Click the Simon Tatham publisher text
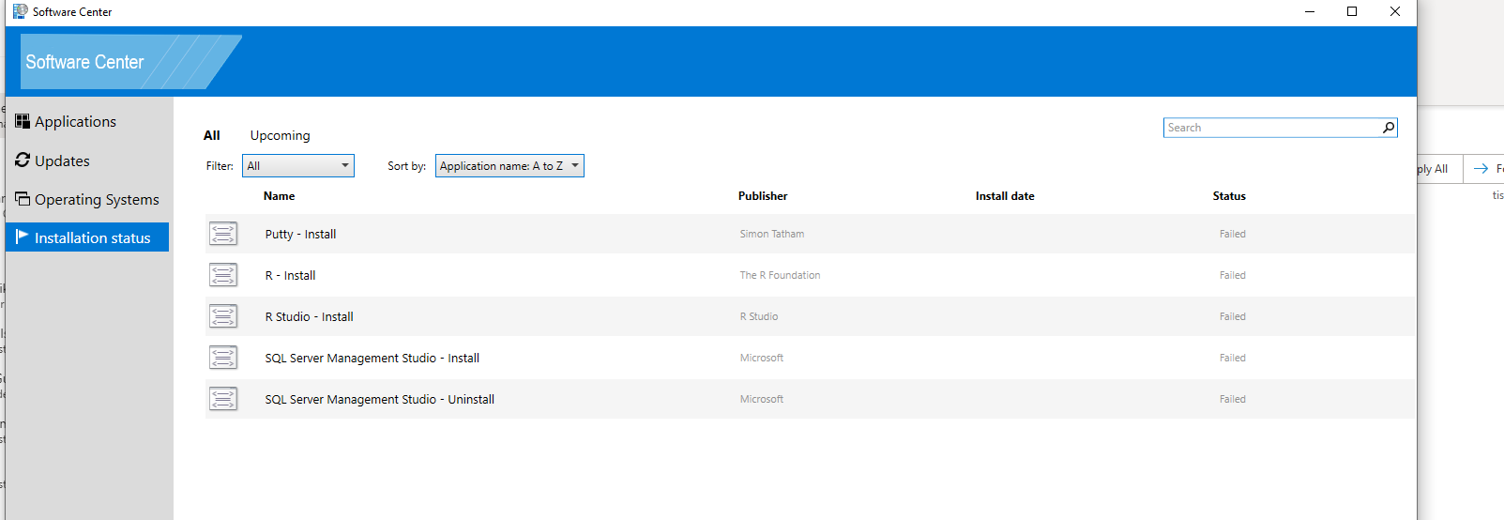 pyautogui.click(x=771, y=235)
